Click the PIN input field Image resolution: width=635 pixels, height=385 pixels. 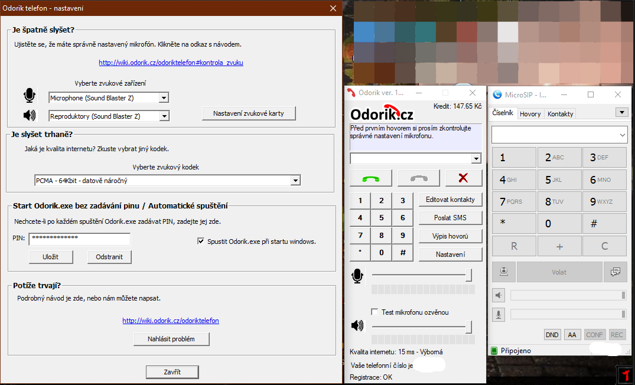pyautogui.click(x=80, y=239)
